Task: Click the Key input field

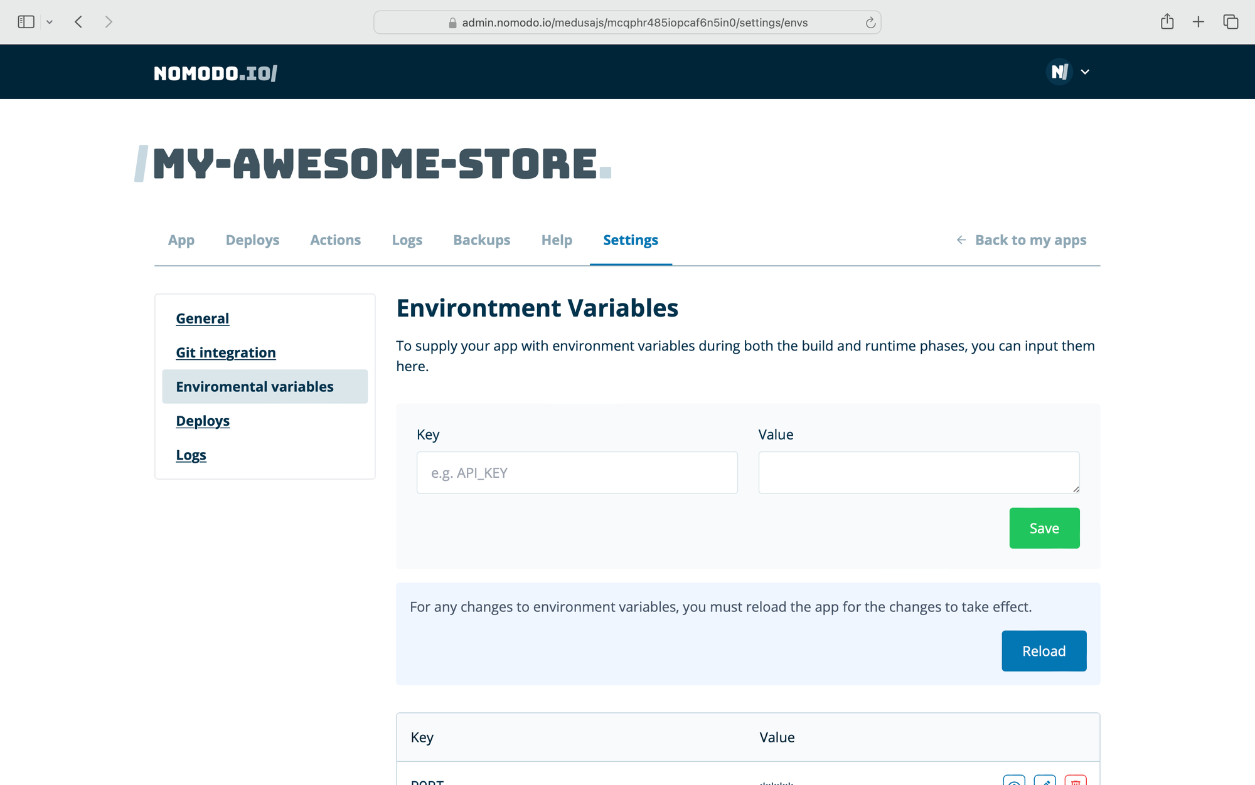Action: (577, 473)
